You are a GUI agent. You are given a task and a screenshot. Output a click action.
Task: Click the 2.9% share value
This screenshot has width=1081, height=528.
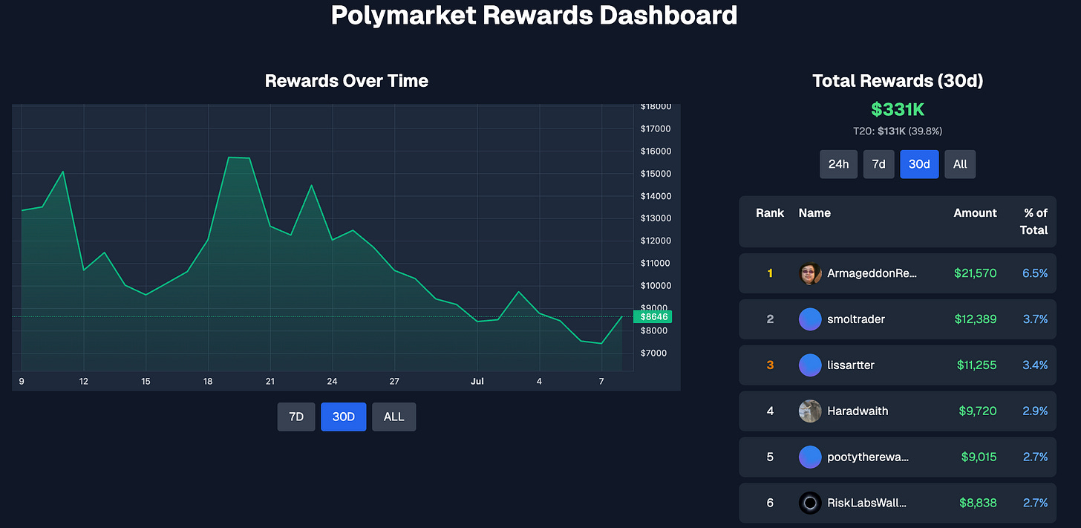coord(1035,411)
